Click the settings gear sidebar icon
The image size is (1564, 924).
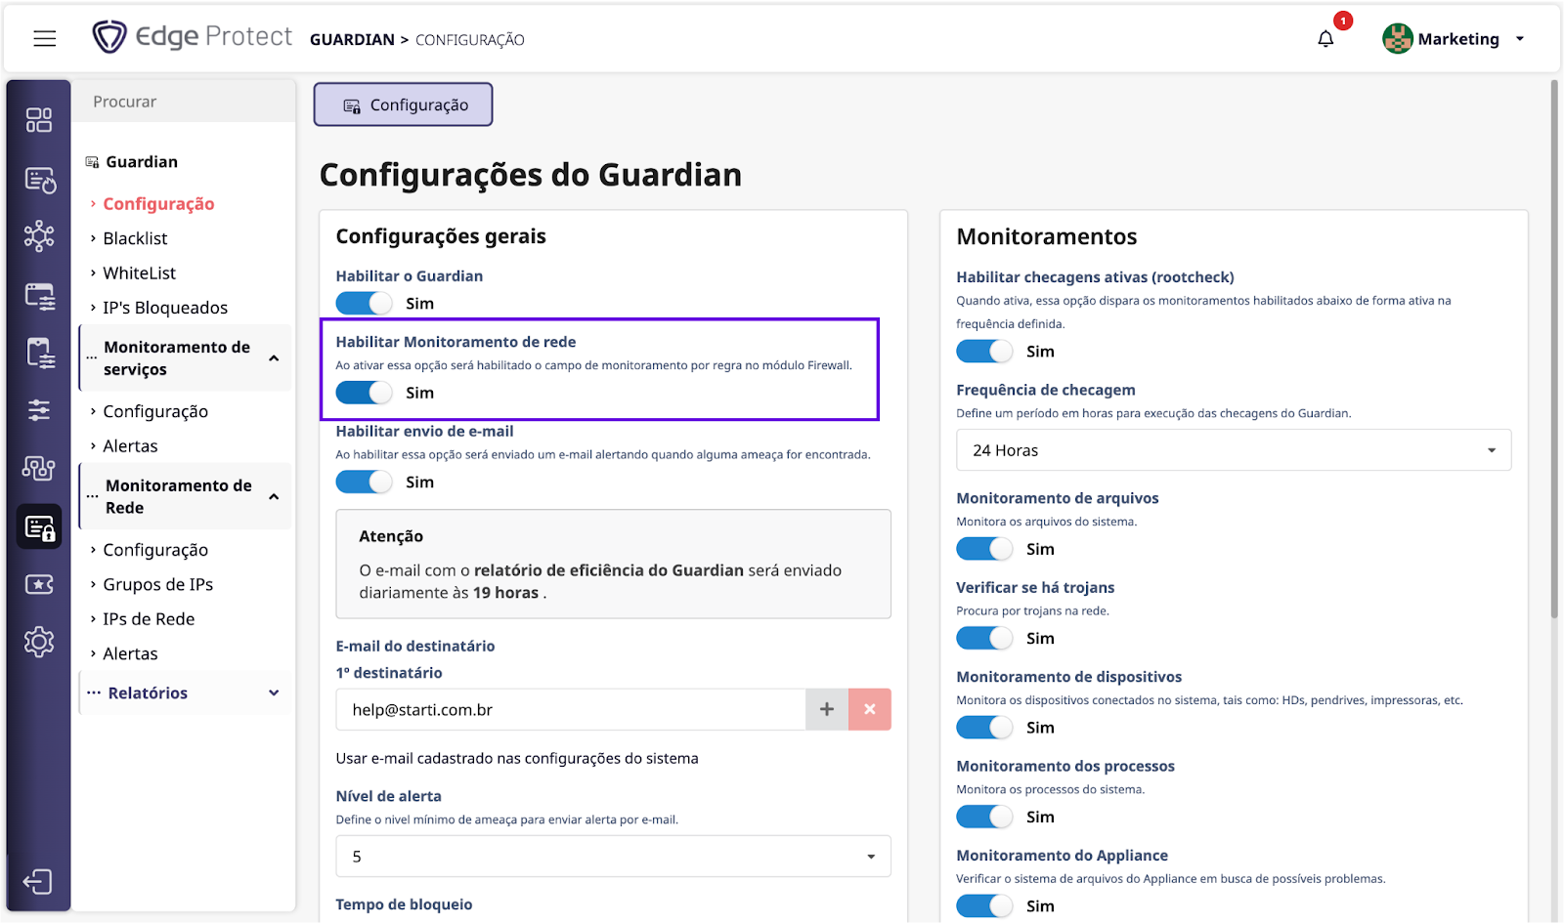tap(39, 642)
